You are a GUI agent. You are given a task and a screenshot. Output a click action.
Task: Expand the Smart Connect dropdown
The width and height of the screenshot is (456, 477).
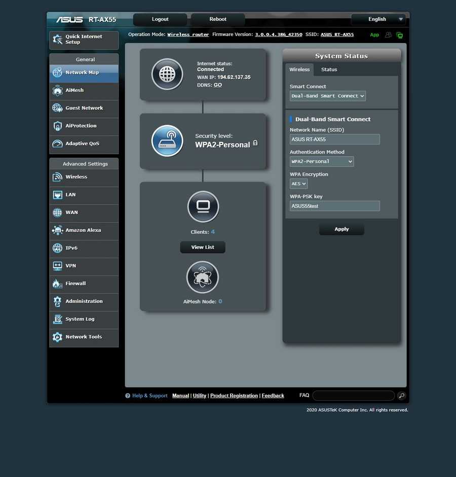328,96
